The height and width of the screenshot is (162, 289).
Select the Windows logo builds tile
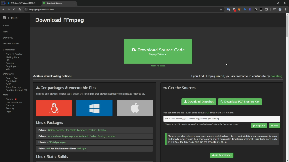pos(94,108)
